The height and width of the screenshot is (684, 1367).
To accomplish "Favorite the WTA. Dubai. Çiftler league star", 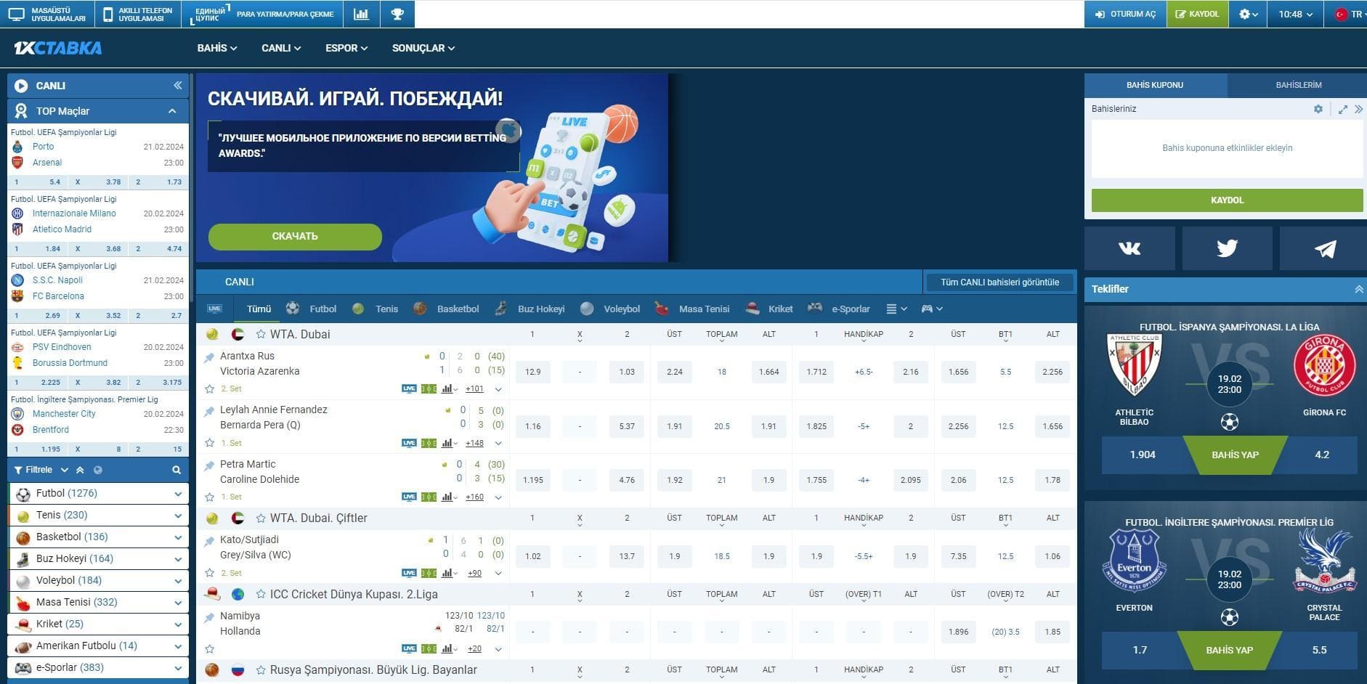I will pyautogui.click(x=261, y=518).
